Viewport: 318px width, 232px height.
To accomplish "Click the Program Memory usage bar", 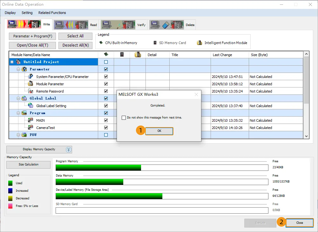I will point(162,168).
